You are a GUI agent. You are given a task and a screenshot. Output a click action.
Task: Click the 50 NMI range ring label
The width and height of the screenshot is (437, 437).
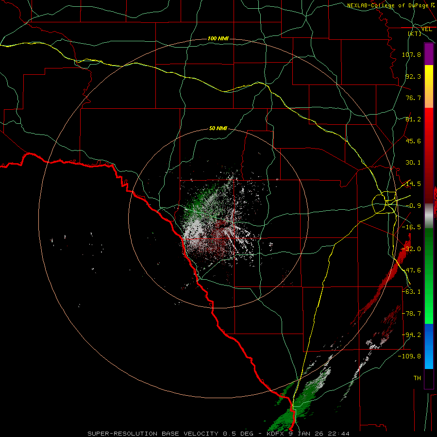tap(218, 128)
